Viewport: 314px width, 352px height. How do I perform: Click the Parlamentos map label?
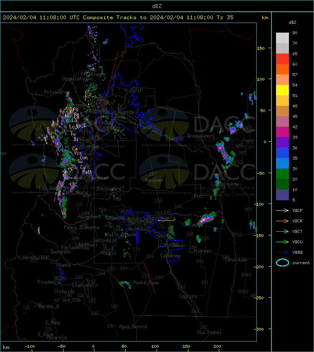pos(75,247)
